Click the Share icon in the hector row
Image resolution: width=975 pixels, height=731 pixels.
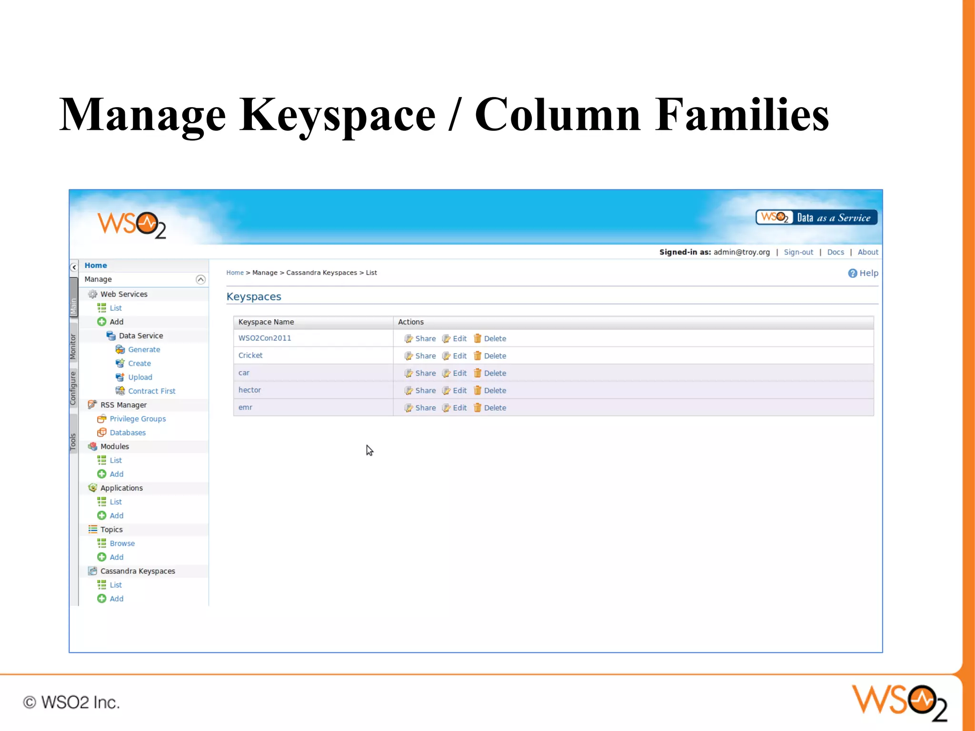click(x=408, y=390)
